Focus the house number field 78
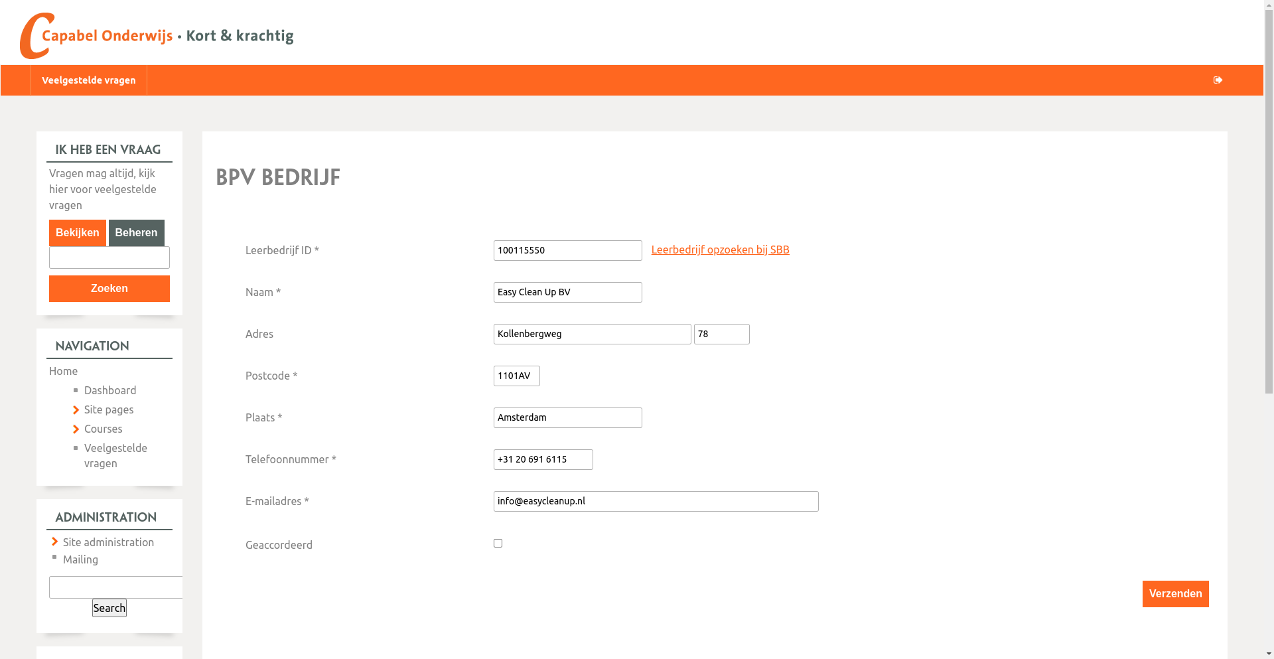This screenshot has width=1274, height=659. 721,334
